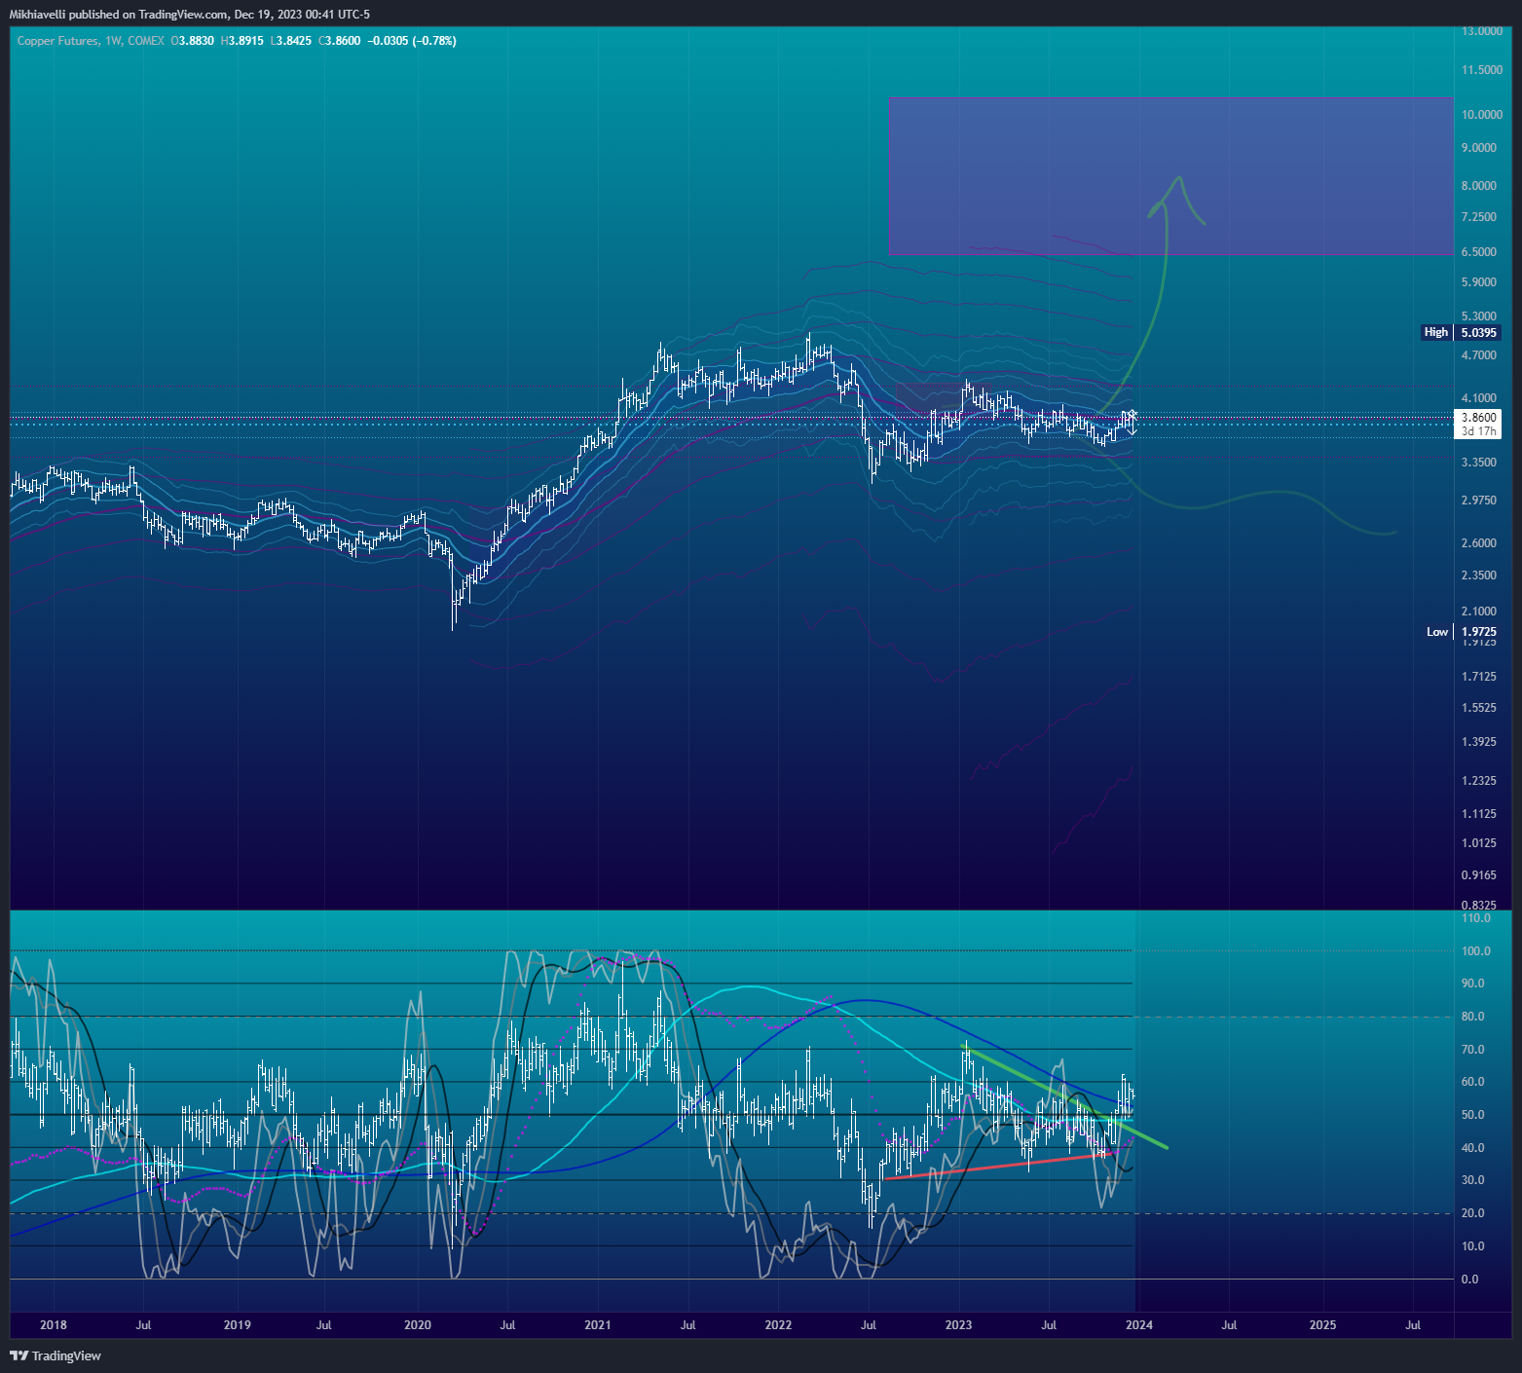Click the 3.3500 price axis label

click(x=1479, y=463)
